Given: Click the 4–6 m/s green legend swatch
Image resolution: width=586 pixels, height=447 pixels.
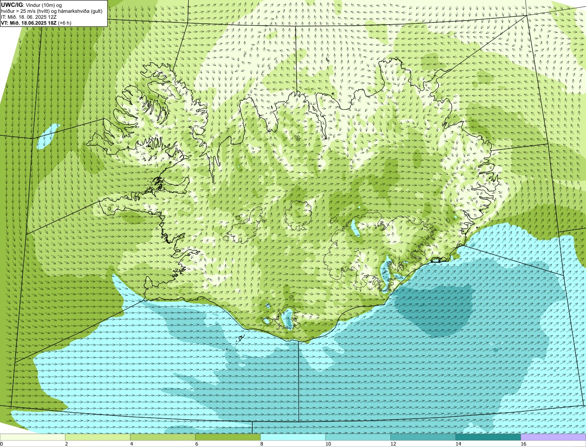Looking at the screenshot, I should tap(163, 437).
